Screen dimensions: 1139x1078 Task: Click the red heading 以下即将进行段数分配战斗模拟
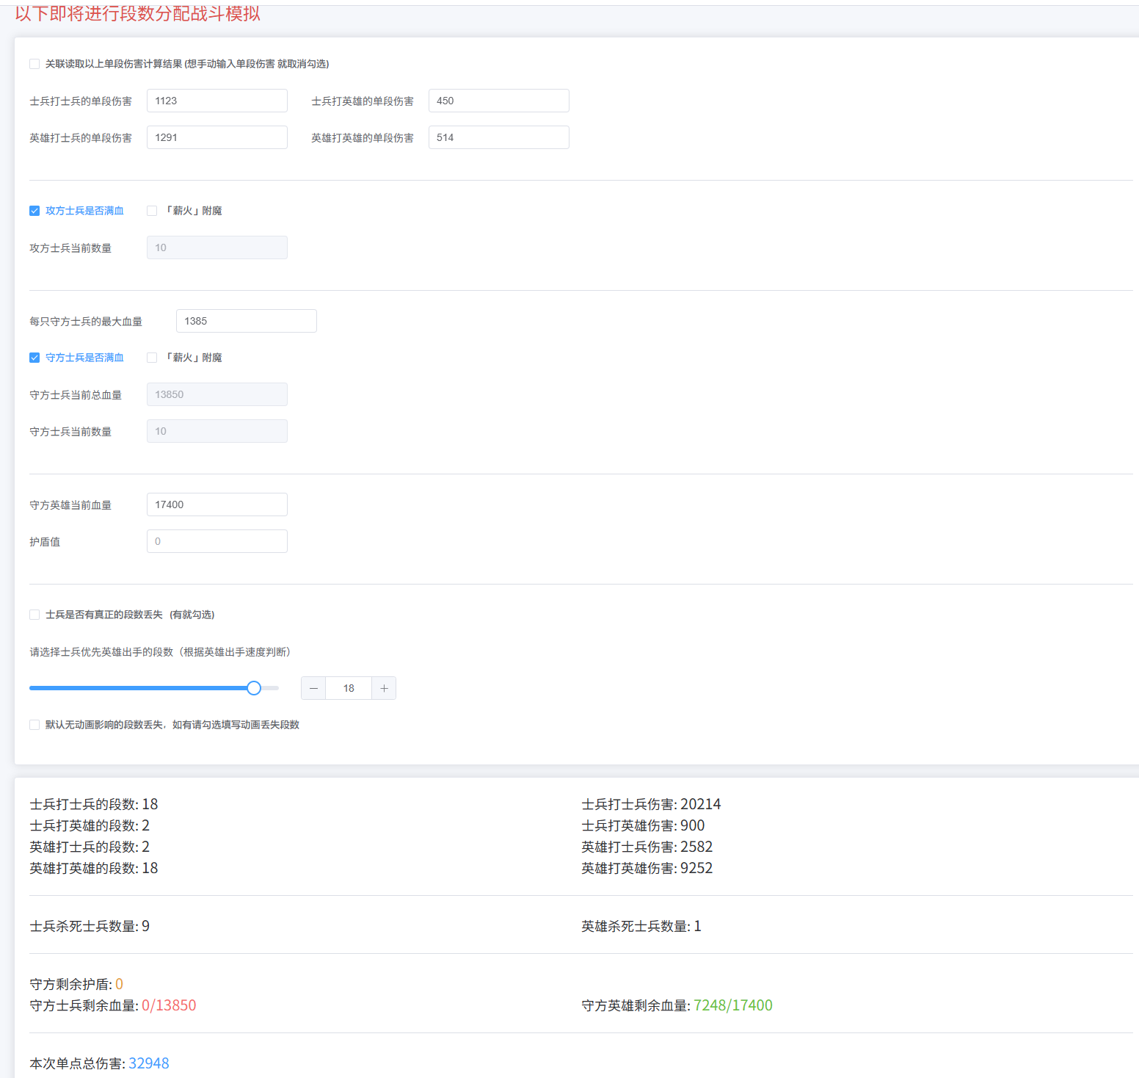pyautogui.click(x=138, y=13)
